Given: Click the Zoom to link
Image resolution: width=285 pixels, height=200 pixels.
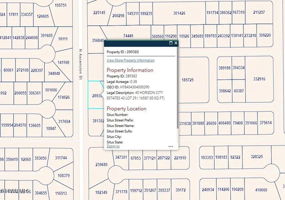Looking at the screenshot, I should (x=113, y=146).
